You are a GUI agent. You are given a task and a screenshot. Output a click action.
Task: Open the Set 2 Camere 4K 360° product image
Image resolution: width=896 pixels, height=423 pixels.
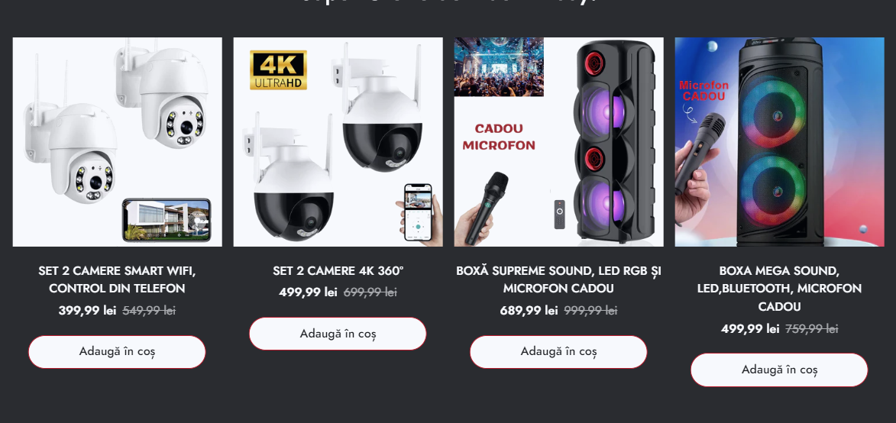[338, 142]
